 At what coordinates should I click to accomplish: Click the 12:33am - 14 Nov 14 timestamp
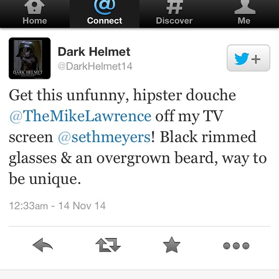click(57, 206)
